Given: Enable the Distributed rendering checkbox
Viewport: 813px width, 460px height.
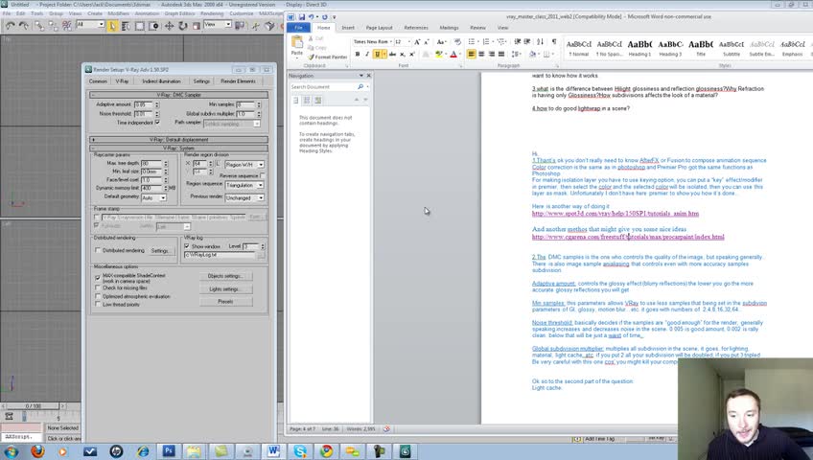Looking at the screenshot, I should coord(97,250).
